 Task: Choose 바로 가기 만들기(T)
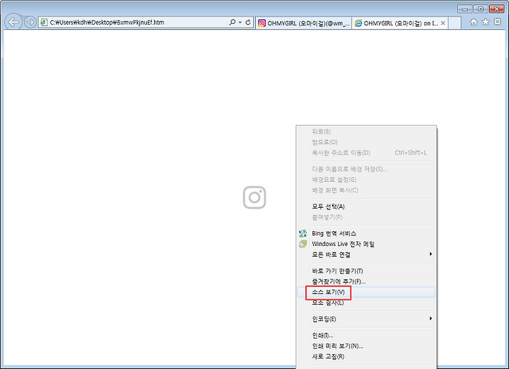click(366, 271)
